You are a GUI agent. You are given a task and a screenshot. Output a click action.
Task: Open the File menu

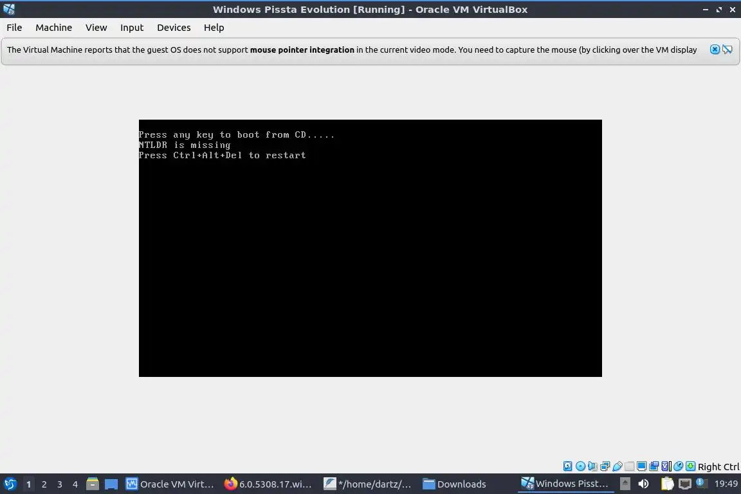tap(14, 28)
